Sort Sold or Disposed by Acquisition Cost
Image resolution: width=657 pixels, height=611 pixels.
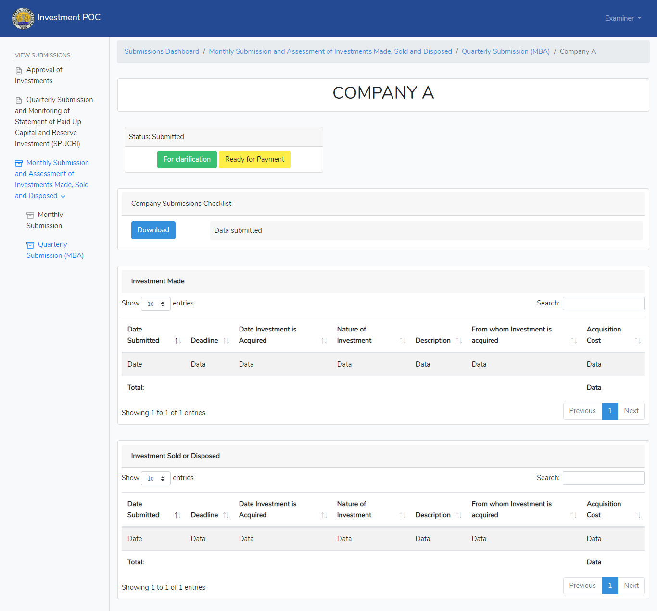pos(613,509)
